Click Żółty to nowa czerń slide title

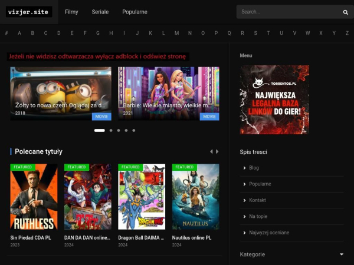click(x=60, y=105)
